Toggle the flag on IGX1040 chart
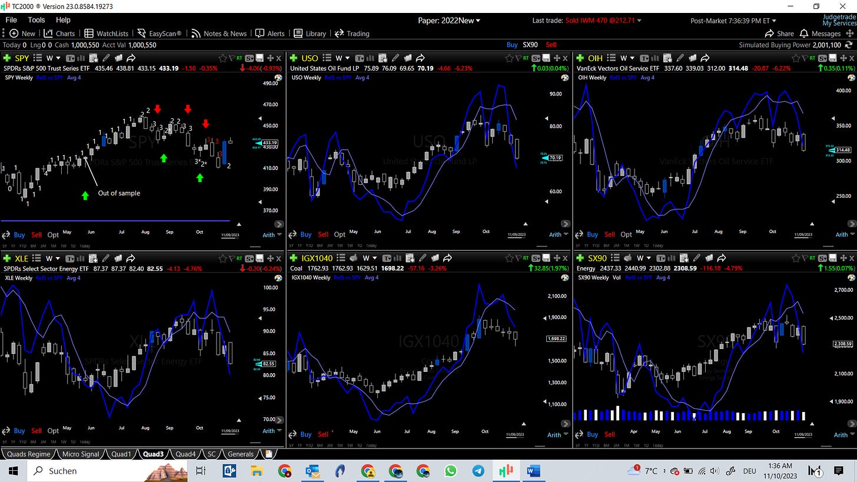The width and height of the screenshot is (857, 482). [x=517, y=258]
